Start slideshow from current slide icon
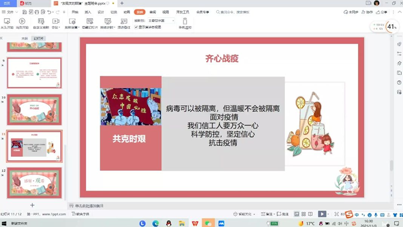 [22, 21]
